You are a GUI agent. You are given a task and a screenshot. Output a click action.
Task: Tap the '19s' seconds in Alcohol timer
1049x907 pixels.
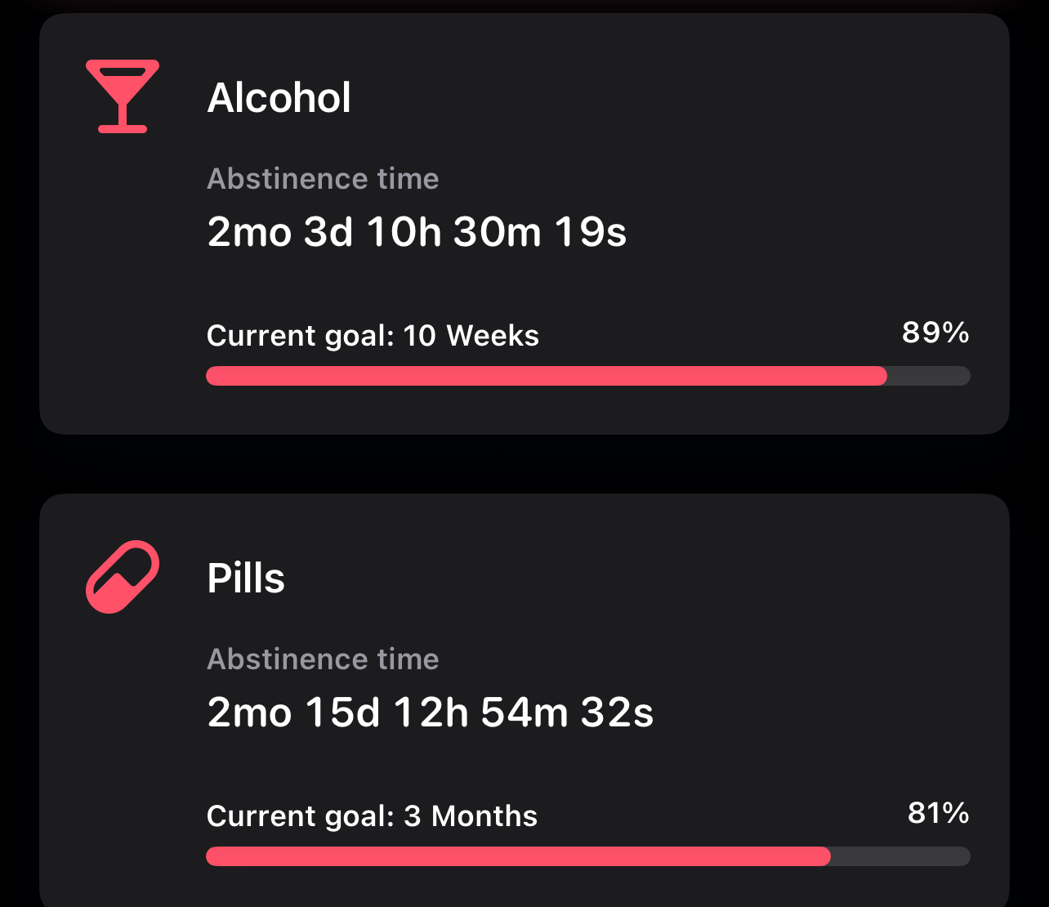[x=591, y=233]
